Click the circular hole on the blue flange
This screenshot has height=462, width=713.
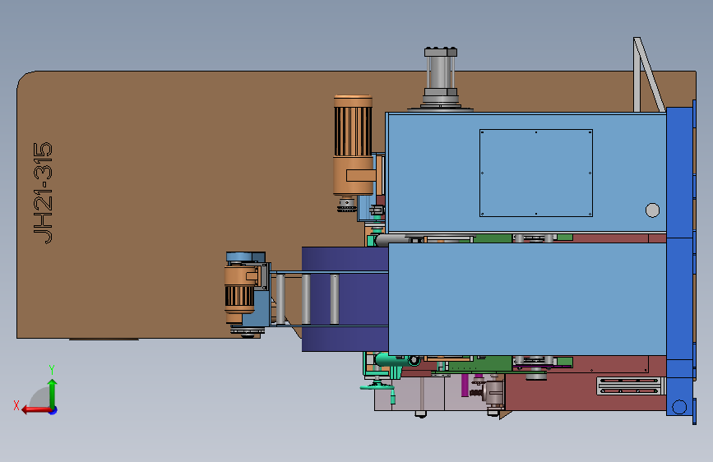(x=679, y=407)
